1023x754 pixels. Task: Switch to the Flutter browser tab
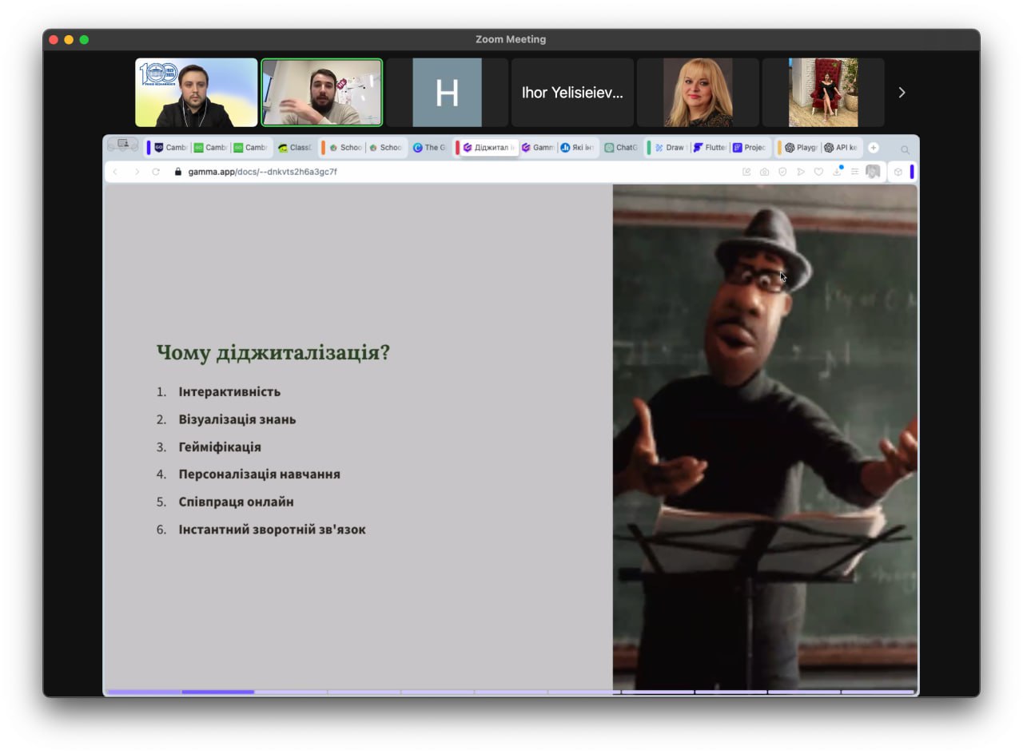pyautogui.click(x=710, y=148)
